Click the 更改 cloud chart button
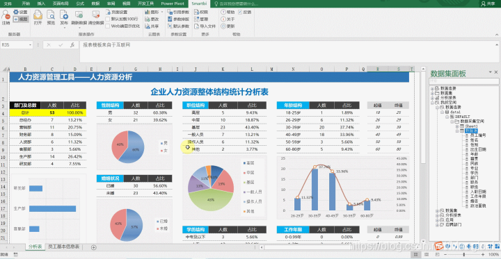This screenshot has height=259, width=501. [x=152, y=19]
